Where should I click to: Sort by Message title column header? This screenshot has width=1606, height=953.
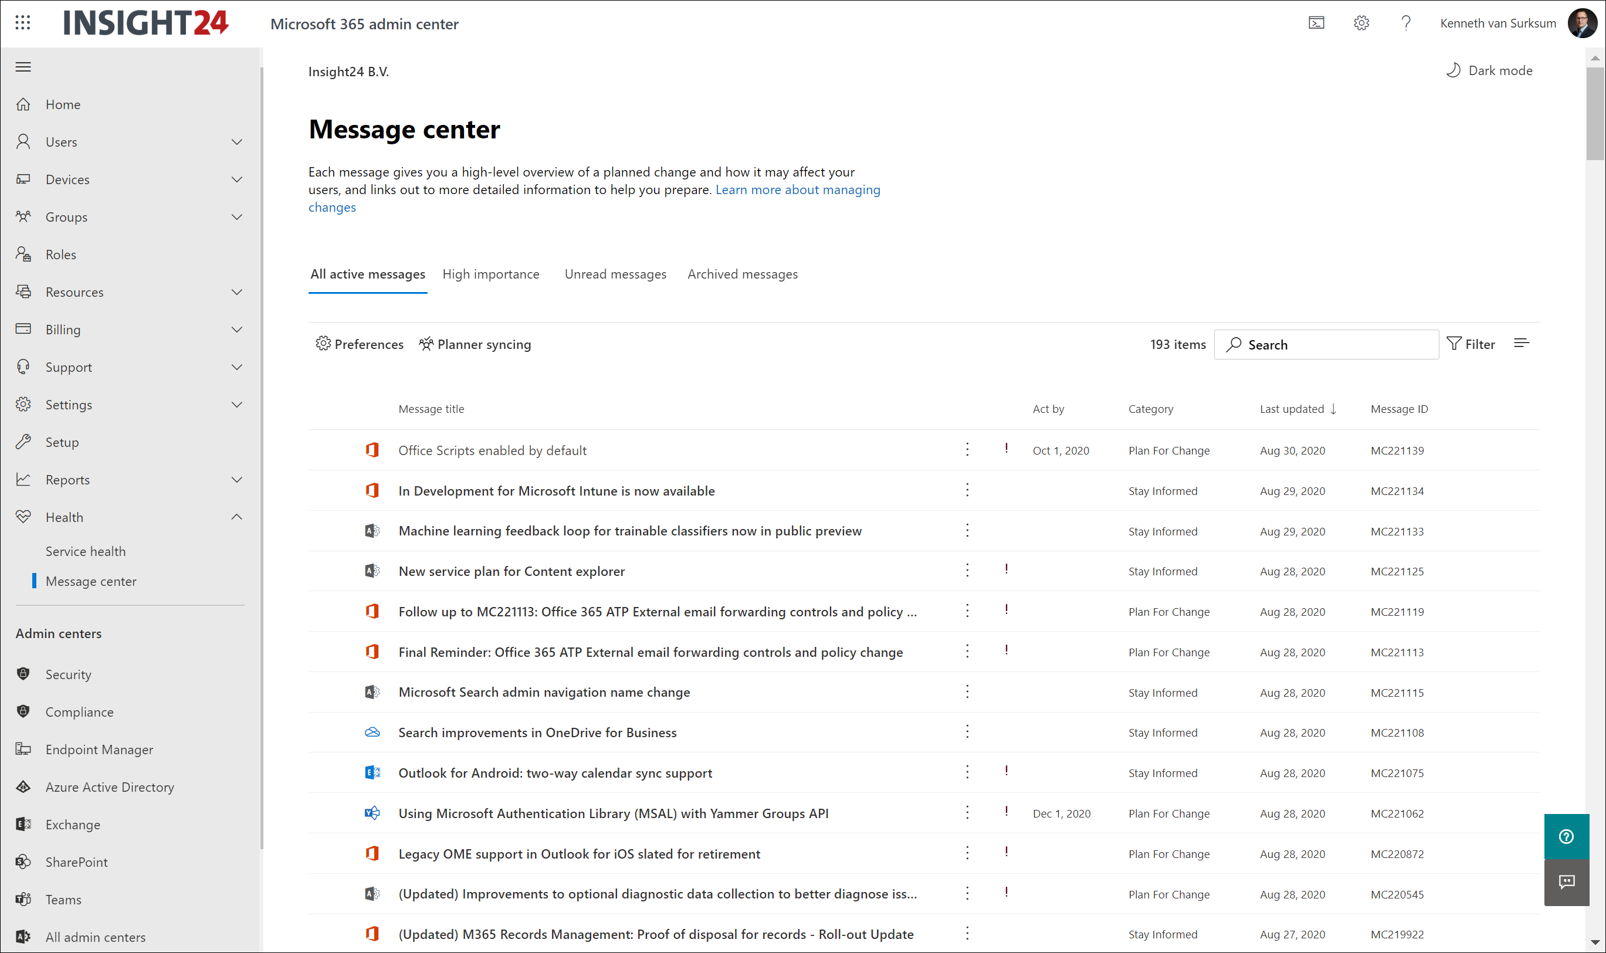point(431,409)
